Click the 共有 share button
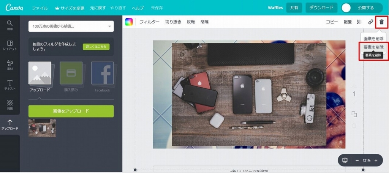Image resolution: width=389 pixels, height=173 pixels. [x=294, y=8]
